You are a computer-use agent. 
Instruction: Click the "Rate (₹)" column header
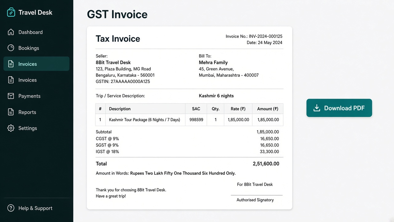[x=238, y=109]
